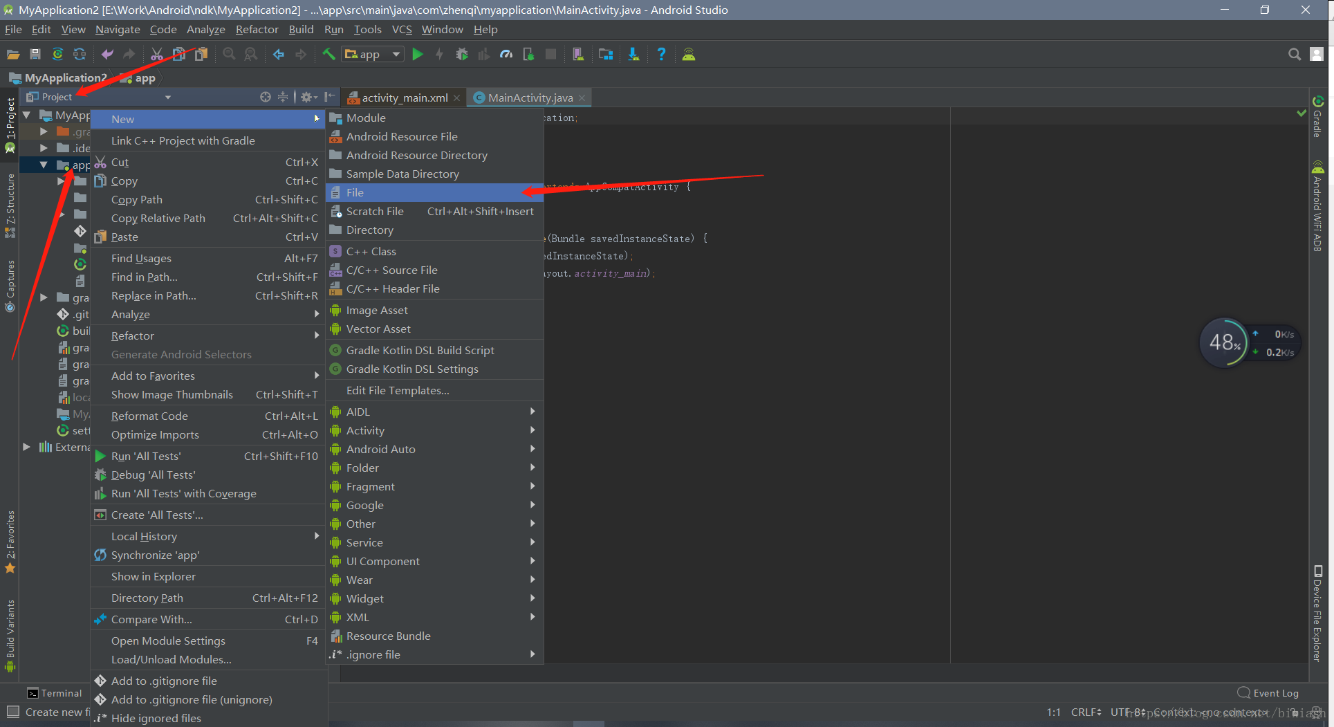Viewport: 1334px width, 727px height.
Task: Click the Find magnifier toolbar icon
Action: pos(229,54)
